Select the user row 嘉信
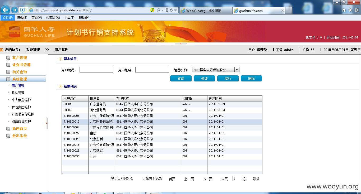The image size is (361, 194). pyautogui.click(x=162, y=133)
